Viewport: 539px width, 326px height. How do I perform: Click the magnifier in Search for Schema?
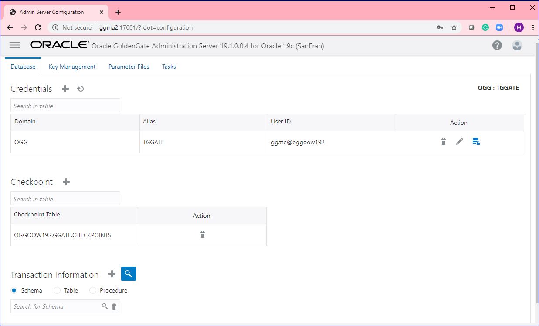coord(105,306)
